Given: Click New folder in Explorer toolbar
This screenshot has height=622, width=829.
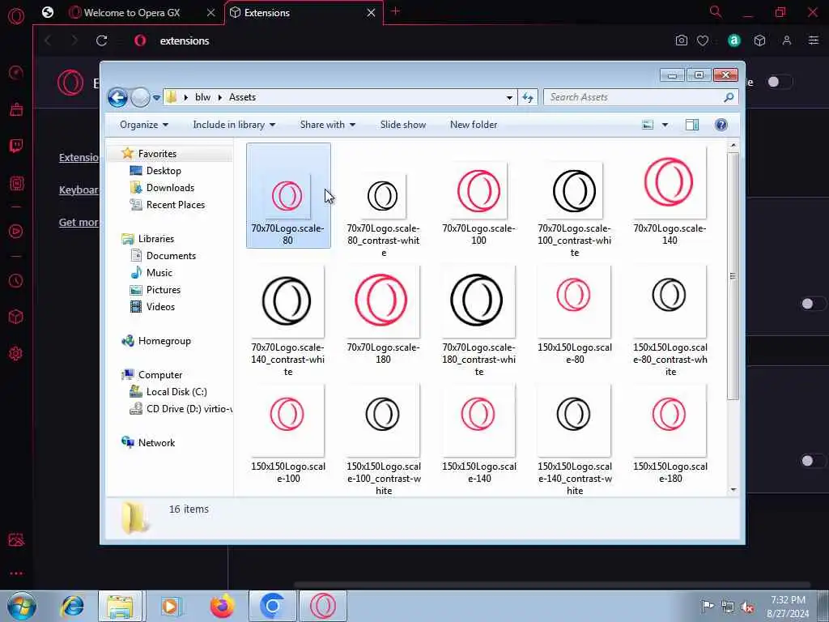Looking at the screenshot, I should coord(474,125).
